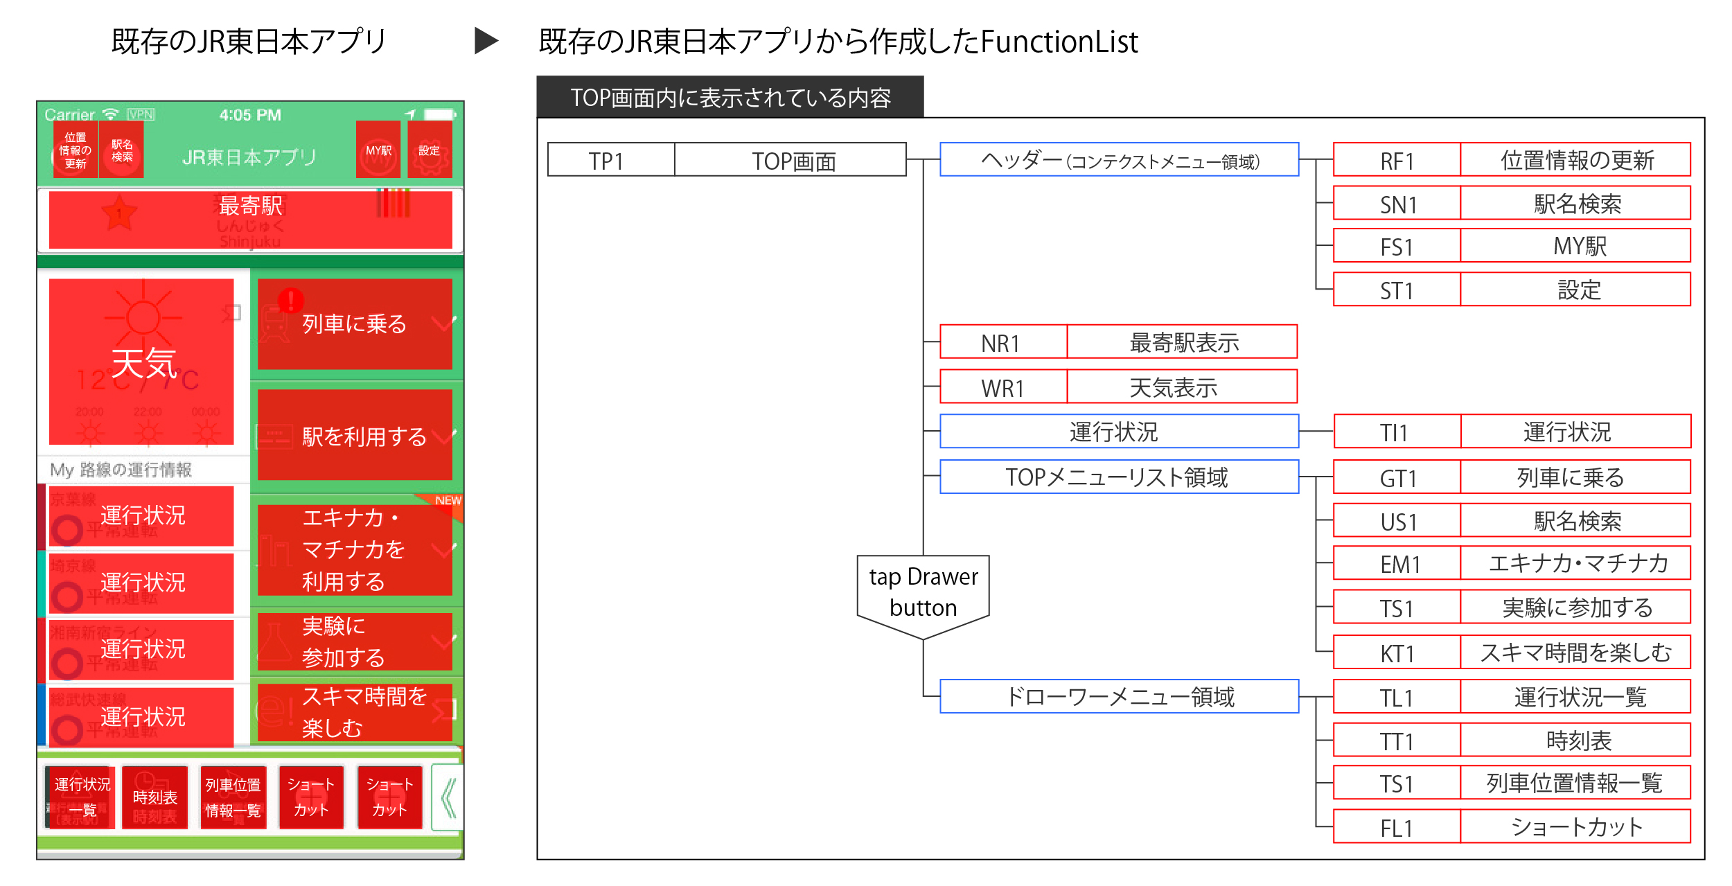Tap the MY駅 header icon
This screenshot has width=1732, height=886.
(378, 150)
